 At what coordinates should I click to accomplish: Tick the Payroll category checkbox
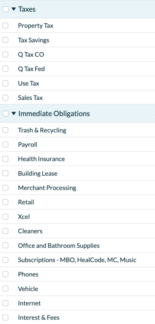(5, 144)
